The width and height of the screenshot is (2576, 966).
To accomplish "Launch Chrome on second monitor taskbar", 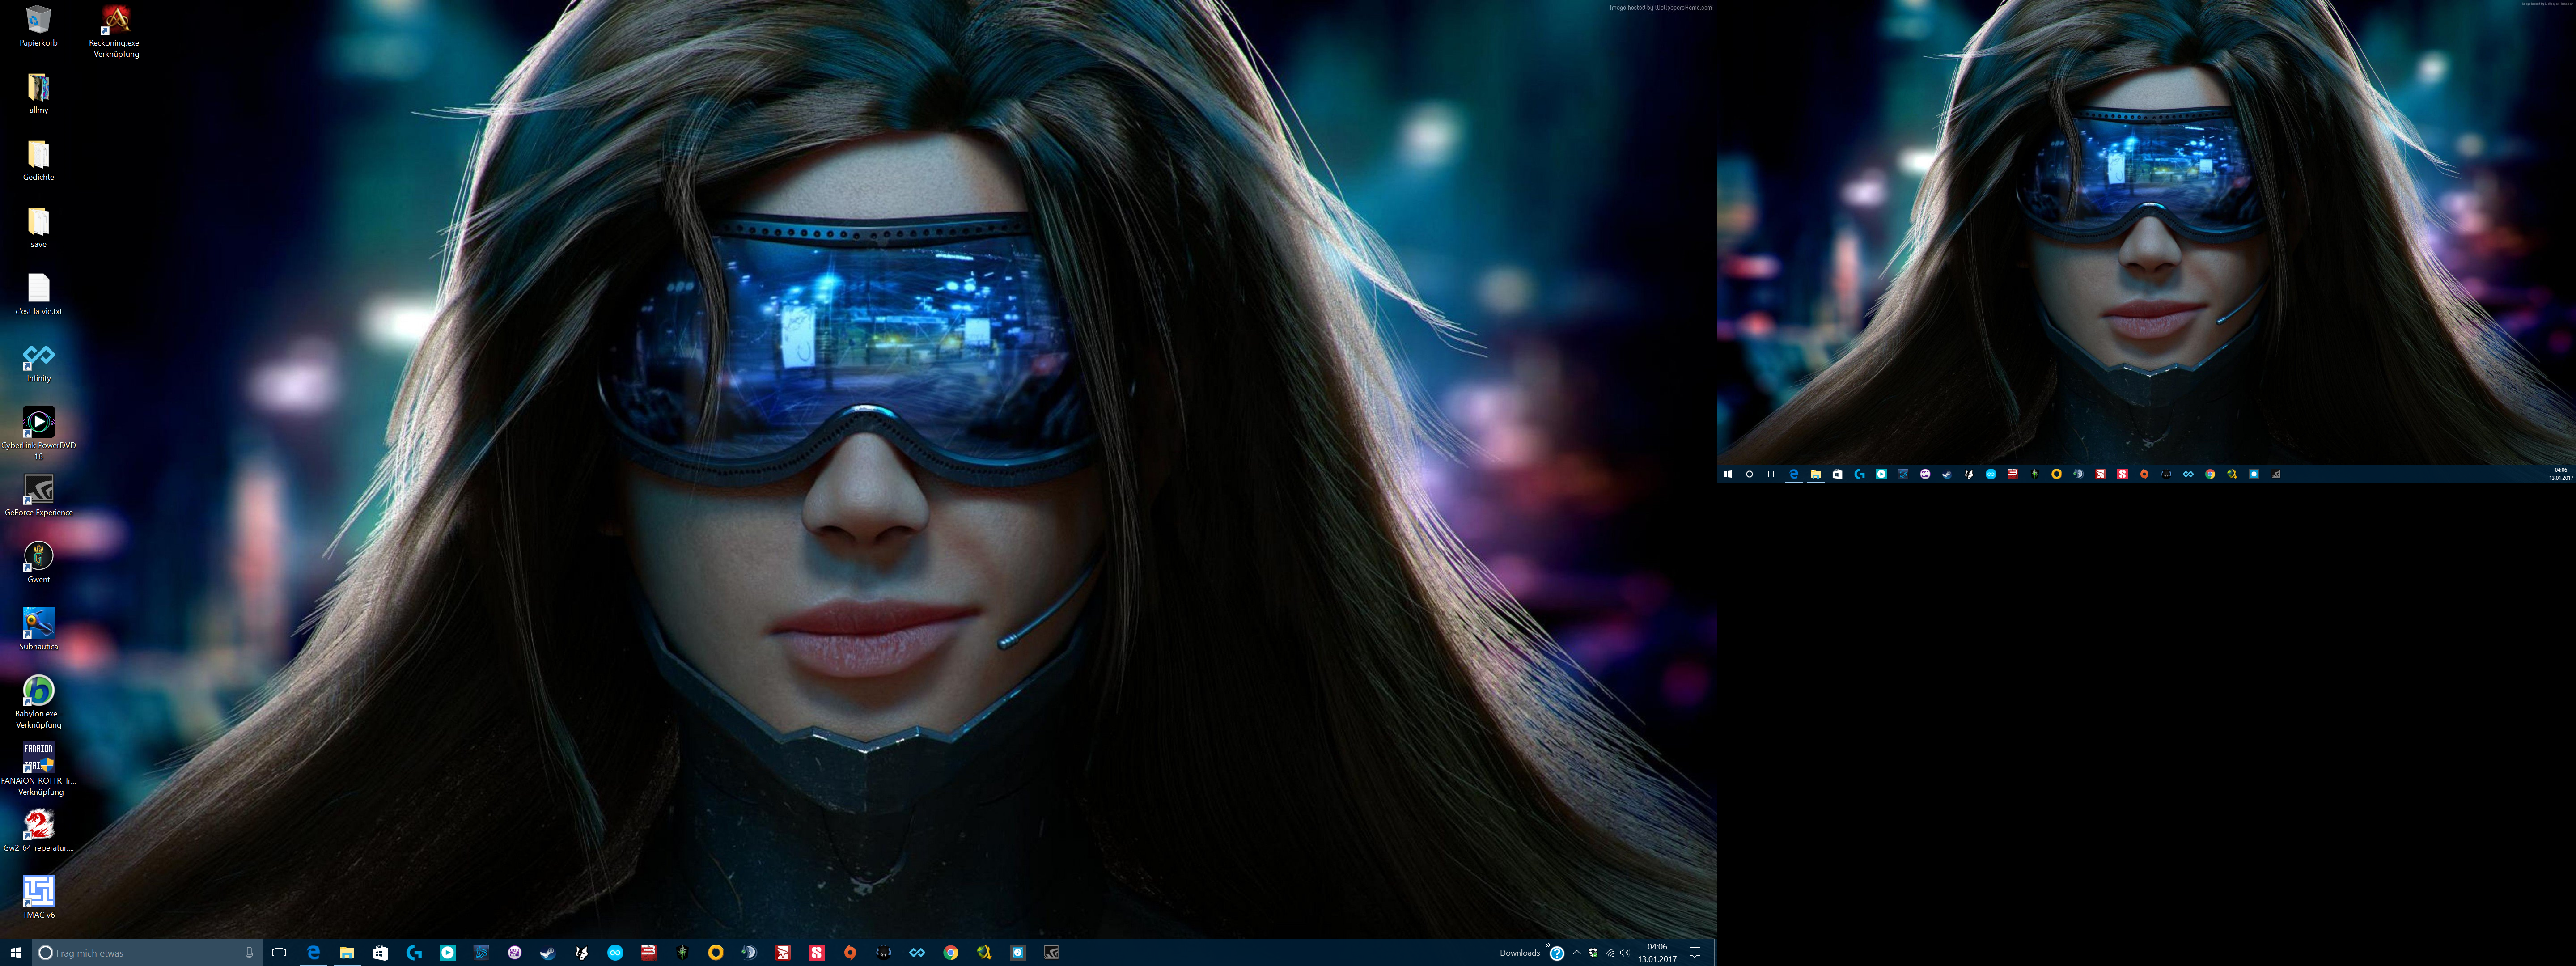I will (x=2210, y=474).
